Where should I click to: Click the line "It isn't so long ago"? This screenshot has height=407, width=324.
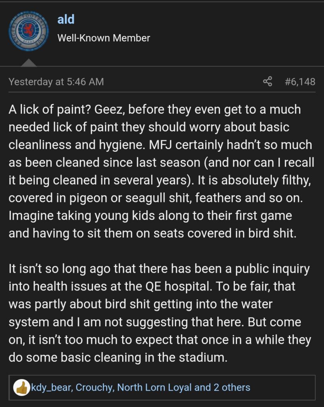click(159, 268)
